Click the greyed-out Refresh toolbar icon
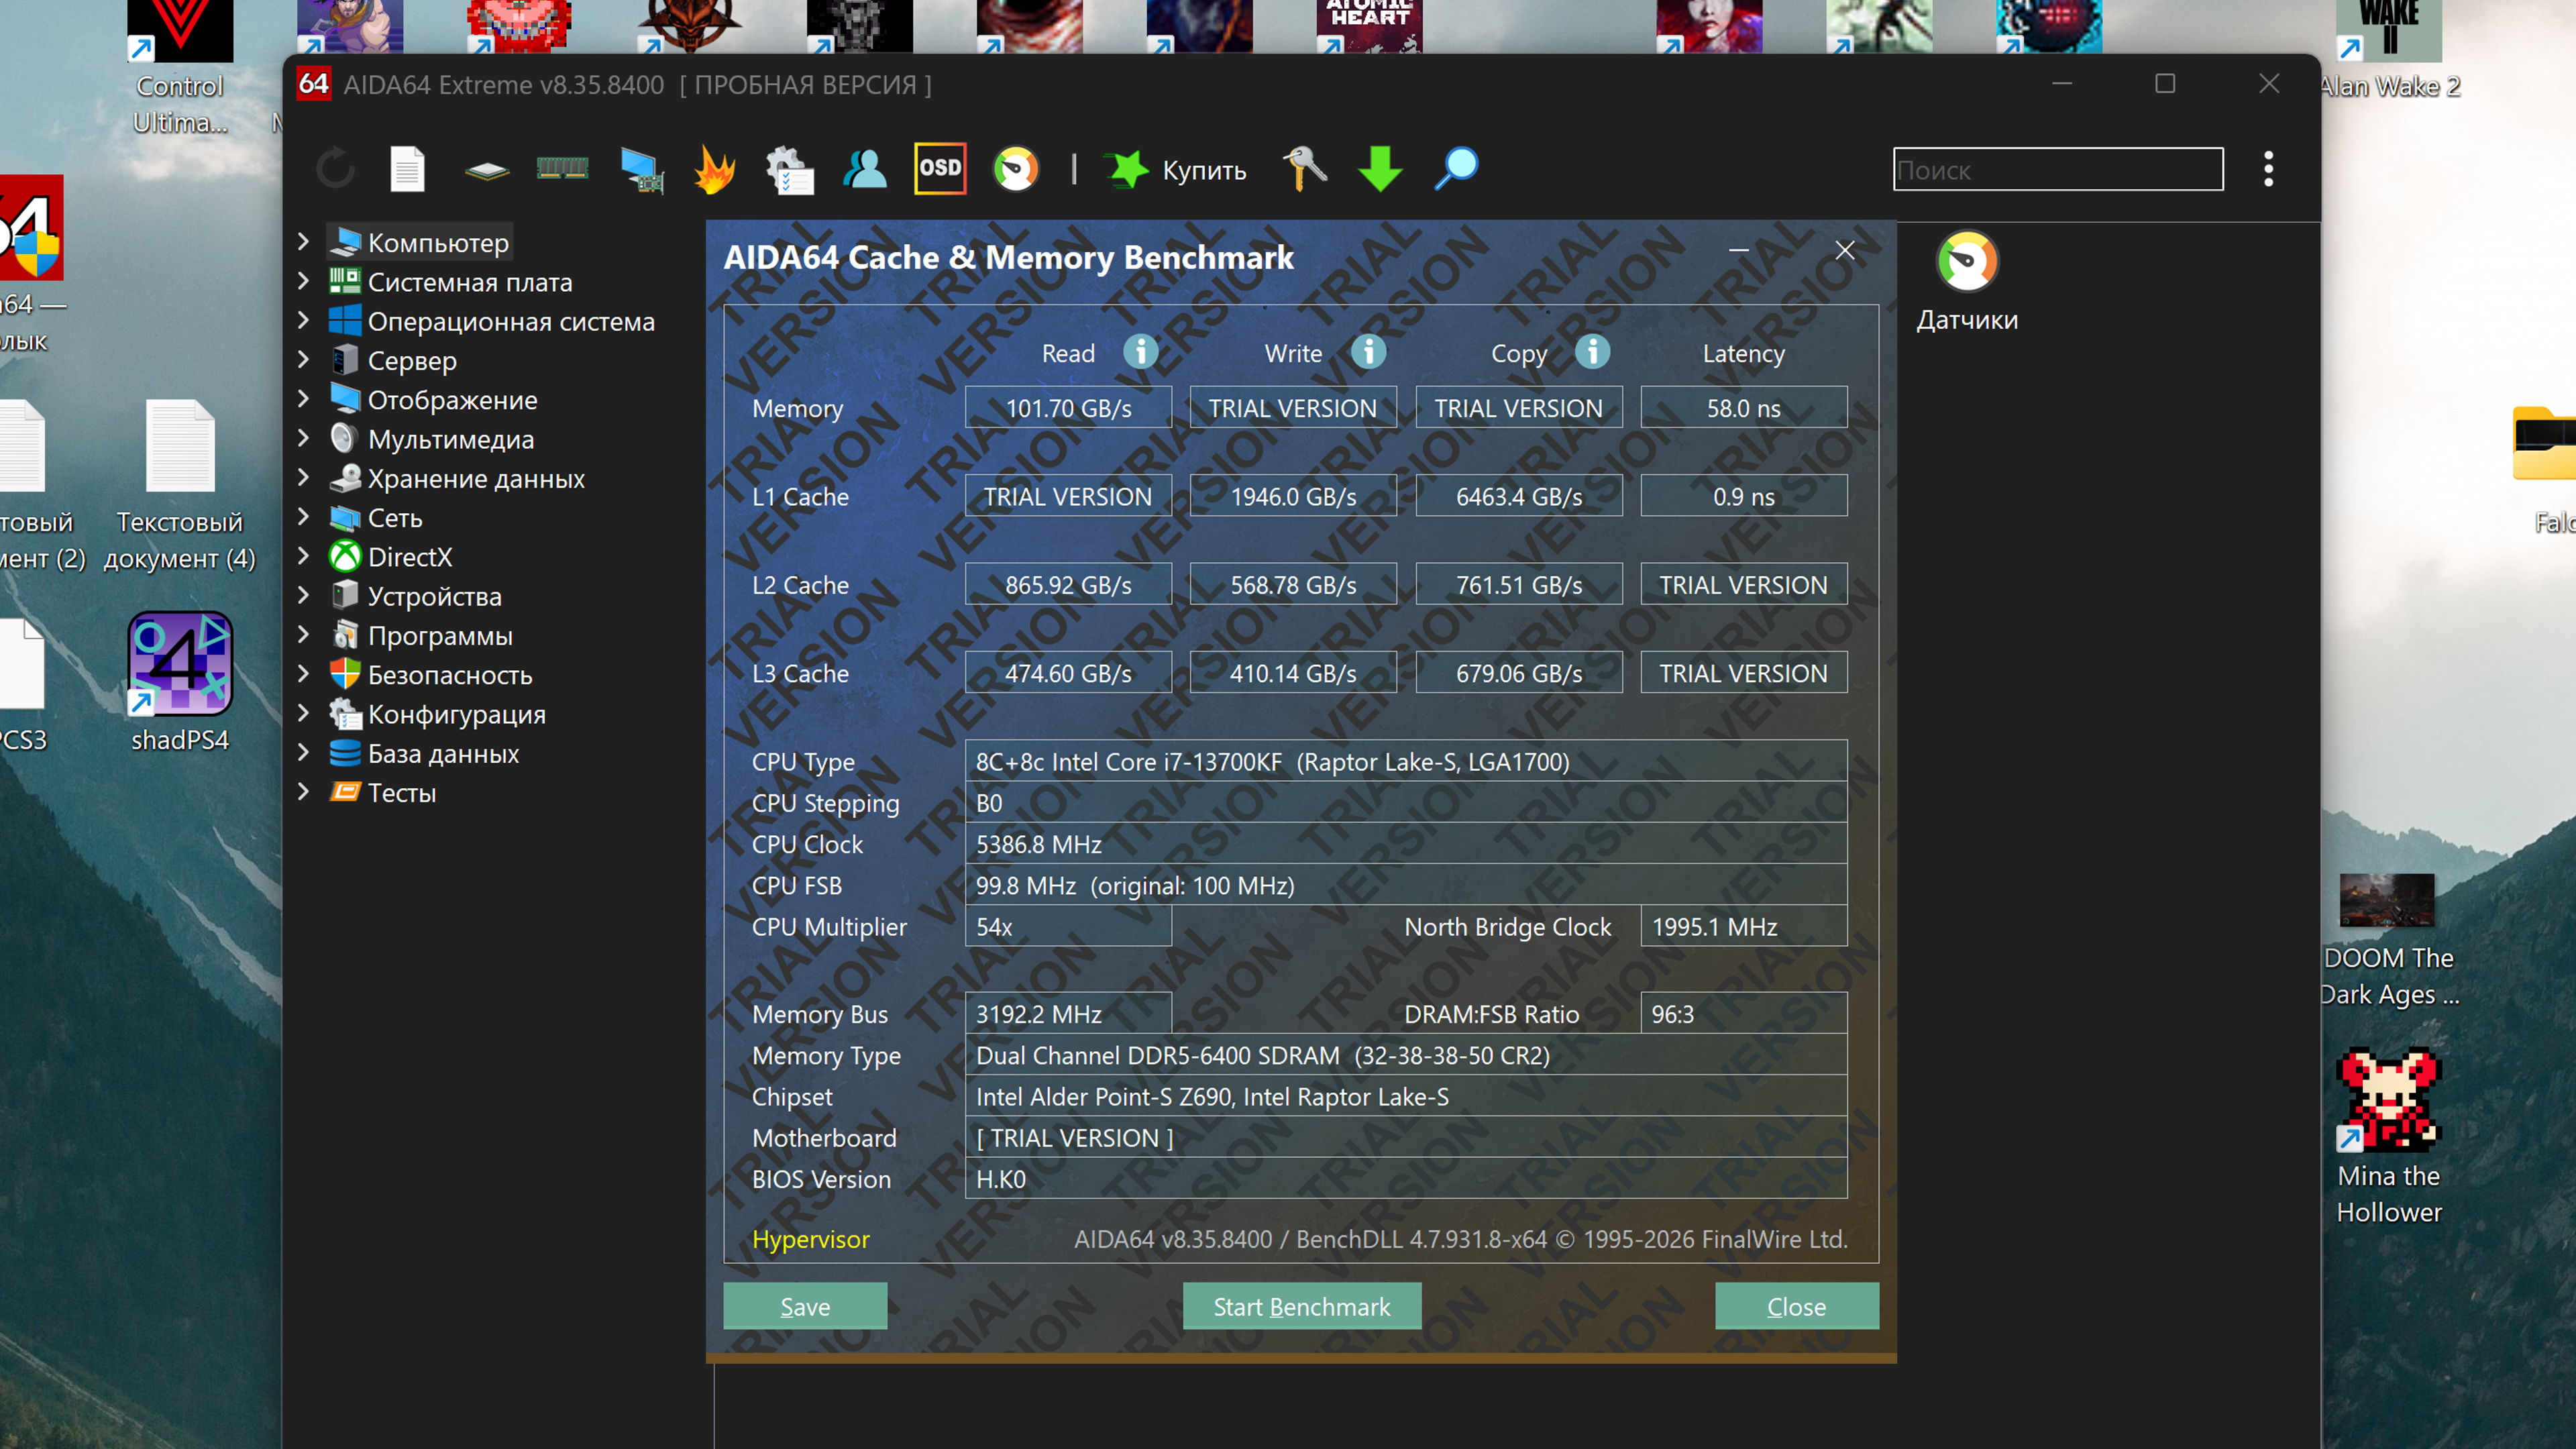This screenshot has width=2576, height=1449. 335,169
